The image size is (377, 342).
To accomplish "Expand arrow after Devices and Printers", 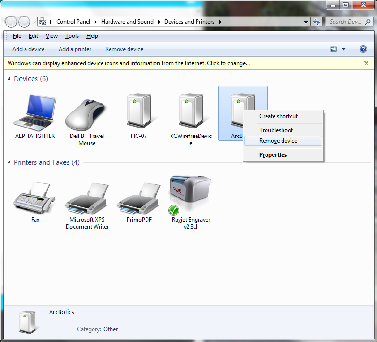I will pyautogui.click(x=220, y=22).
